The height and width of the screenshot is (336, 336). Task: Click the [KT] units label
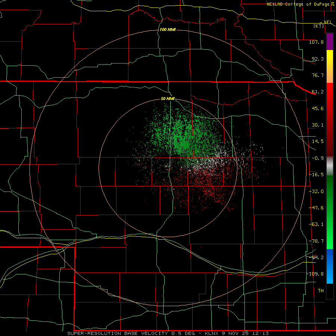[319, 26]
